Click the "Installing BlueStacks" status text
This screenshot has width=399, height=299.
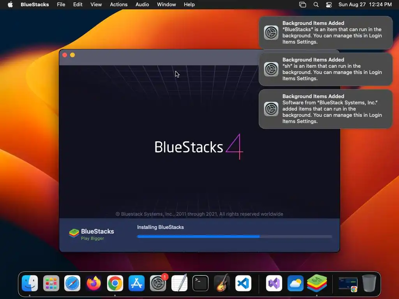(x=160, y=227)
